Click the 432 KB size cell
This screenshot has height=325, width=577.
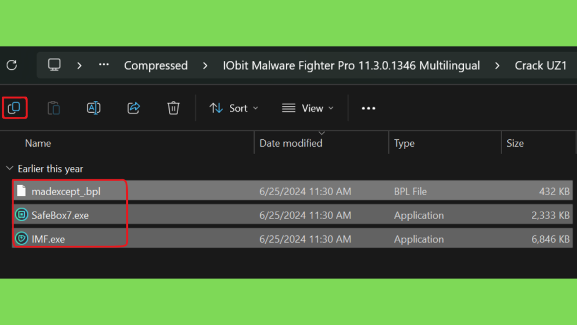[x=554, y=191]
